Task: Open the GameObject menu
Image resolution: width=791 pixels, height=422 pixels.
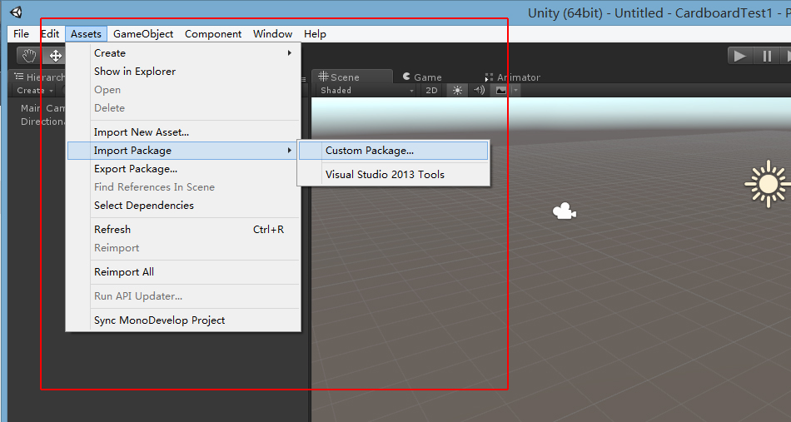Action: 143,34
